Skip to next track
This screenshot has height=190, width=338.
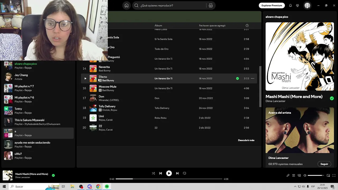pos(177,173)
